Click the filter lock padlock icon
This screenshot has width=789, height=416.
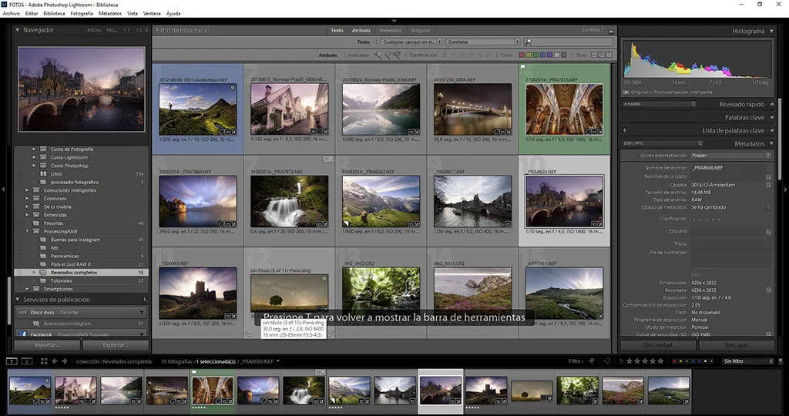click(610, 30)
